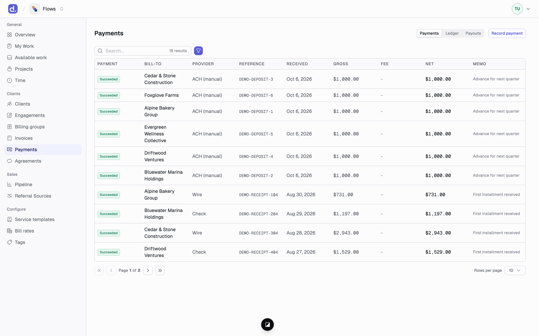The width and height of the screenshot is (539, 336).
Task: Click the purple filter funnel button
Action: pos(198,51)
